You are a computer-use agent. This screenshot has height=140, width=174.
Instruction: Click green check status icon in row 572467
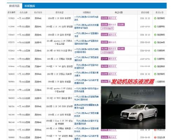(x=155, y=35)
